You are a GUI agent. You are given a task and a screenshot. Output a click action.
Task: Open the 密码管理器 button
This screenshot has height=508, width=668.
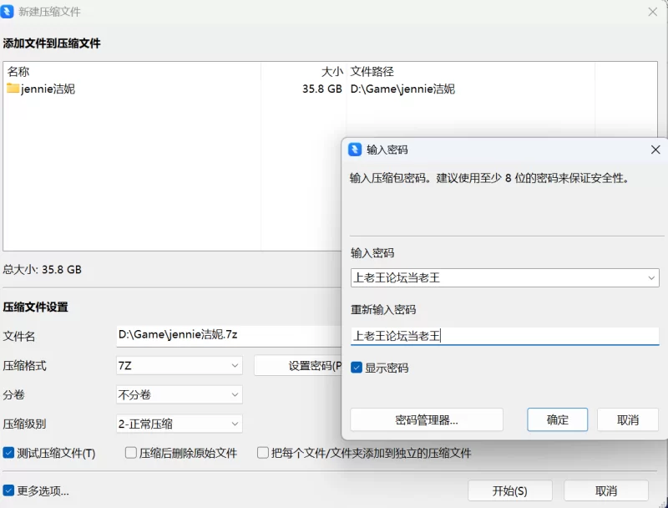(x=427, y=419)
